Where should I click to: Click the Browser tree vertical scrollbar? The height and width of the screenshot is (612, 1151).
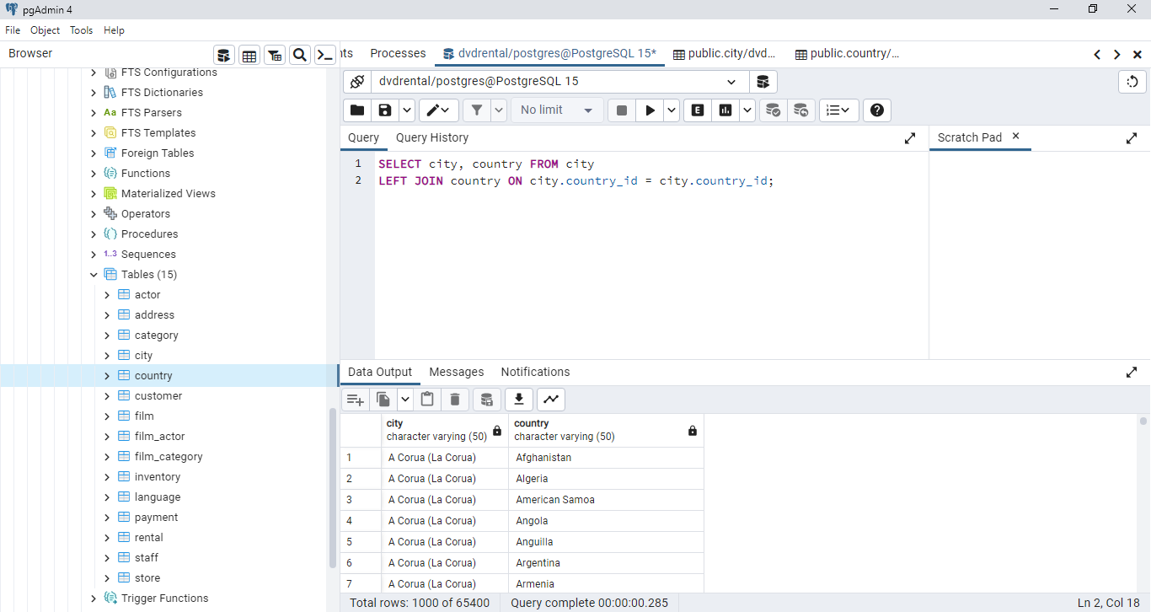coord(333,489)
